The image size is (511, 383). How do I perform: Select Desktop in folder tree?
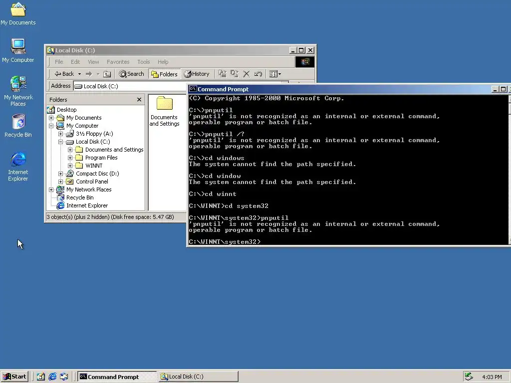pos(66,110)
